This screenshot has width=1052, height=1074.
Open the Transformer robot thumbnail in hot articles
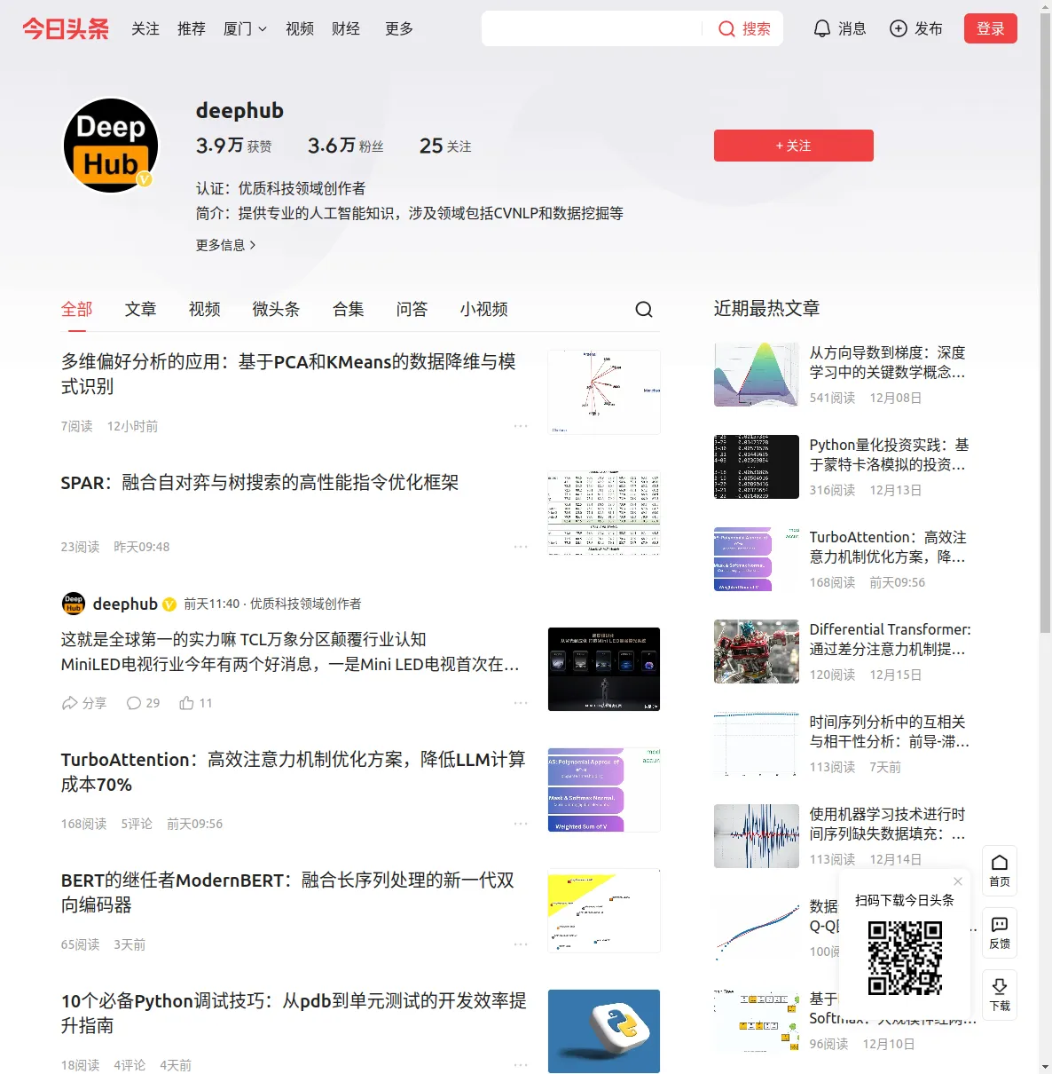point(757,652)
